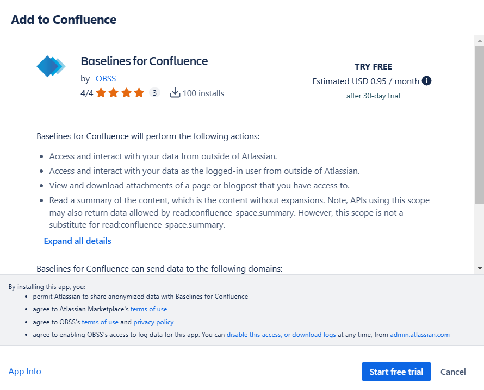Open OBSS's terms of use link
The image size is (484, 390).
[100, 322]
